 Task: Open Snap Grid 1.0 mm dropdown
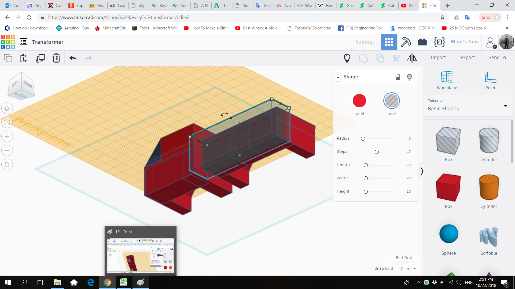pyautogui.click(x=407, y=268)
